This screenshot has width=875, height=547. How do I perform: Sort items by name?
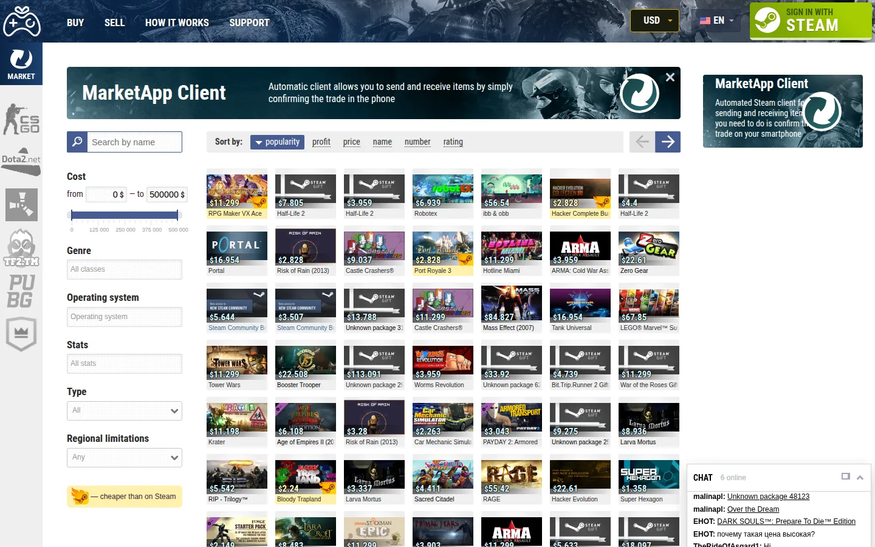pos(382,142)
